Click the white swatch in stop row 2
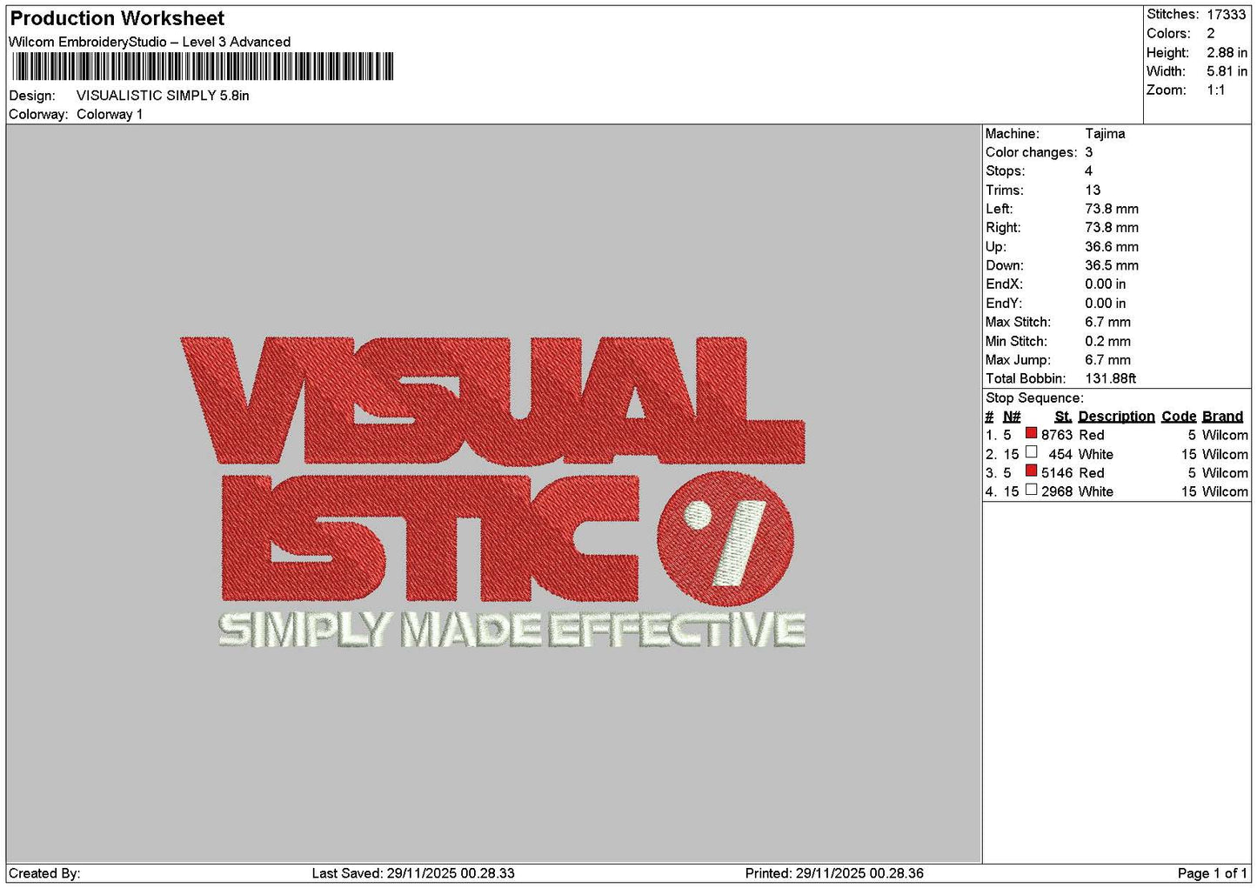This screenshot has width=1257, height=888. (x=1031, y=452)
